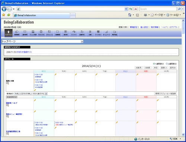Open the Print button dropdown arrow
This screenshot has width=186, height=142.
(x=149, y=15)
